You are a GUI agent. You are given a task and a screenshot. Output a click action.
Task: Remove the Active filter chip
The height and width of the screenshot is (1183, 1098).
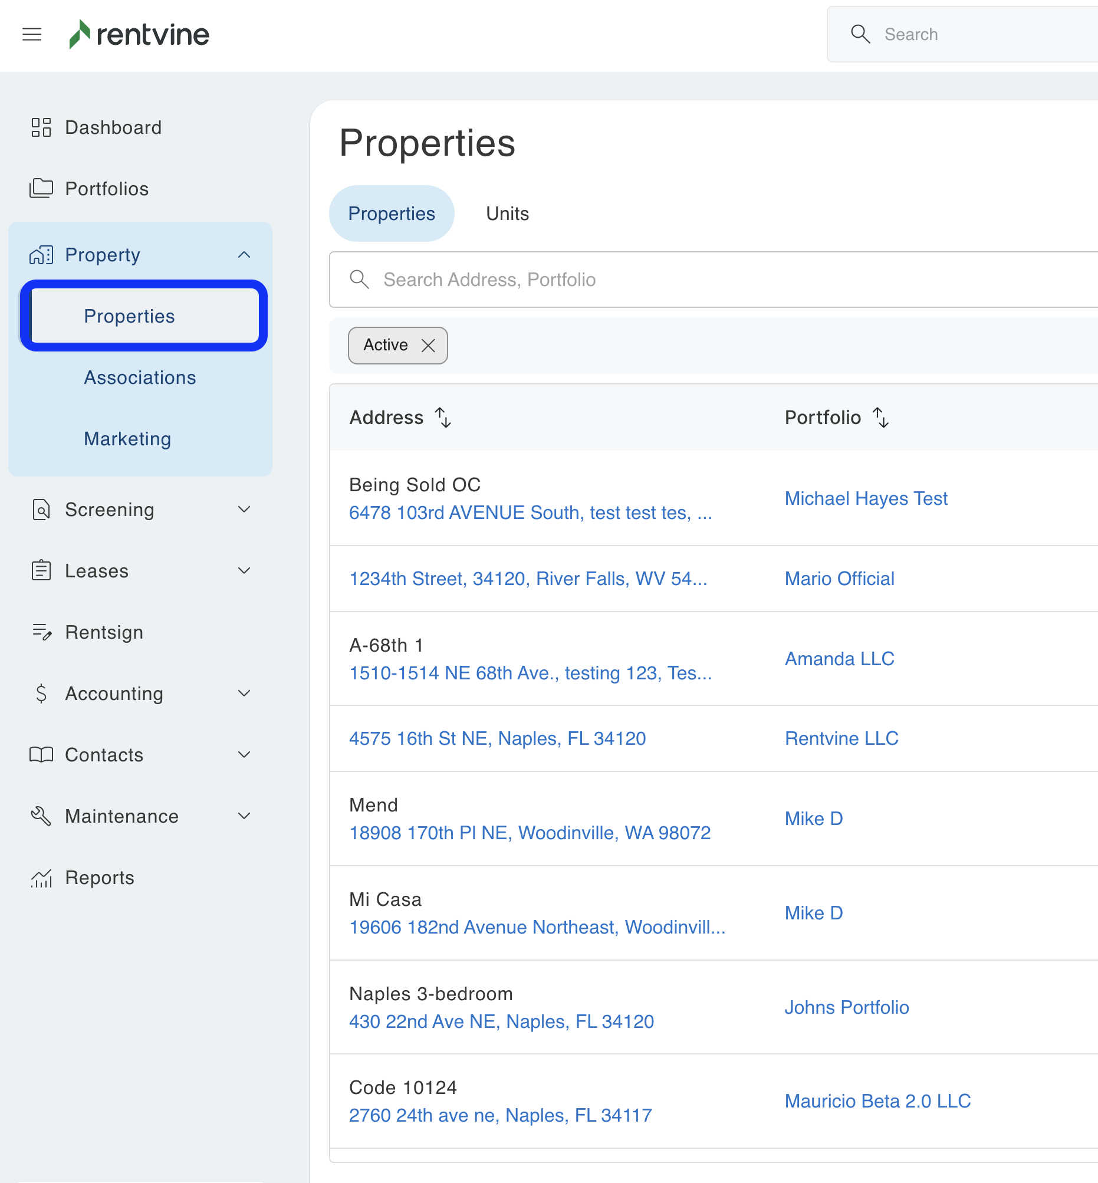click(428, 345)
